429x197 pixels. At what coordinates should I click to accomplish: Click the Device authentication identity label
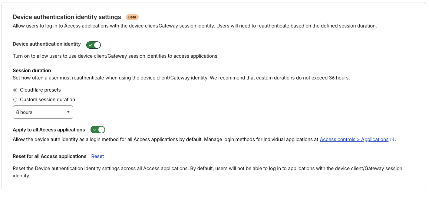pyautogui.click(x=47, y=44)
